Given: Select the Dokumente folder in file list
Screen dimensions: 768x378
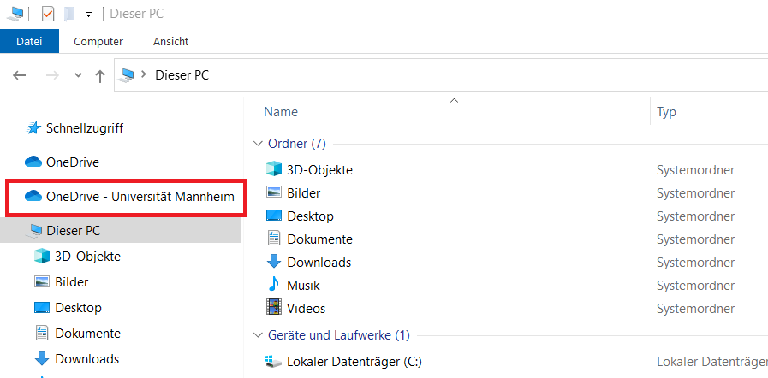Looking at the screenshot, I should coord(319,239).
